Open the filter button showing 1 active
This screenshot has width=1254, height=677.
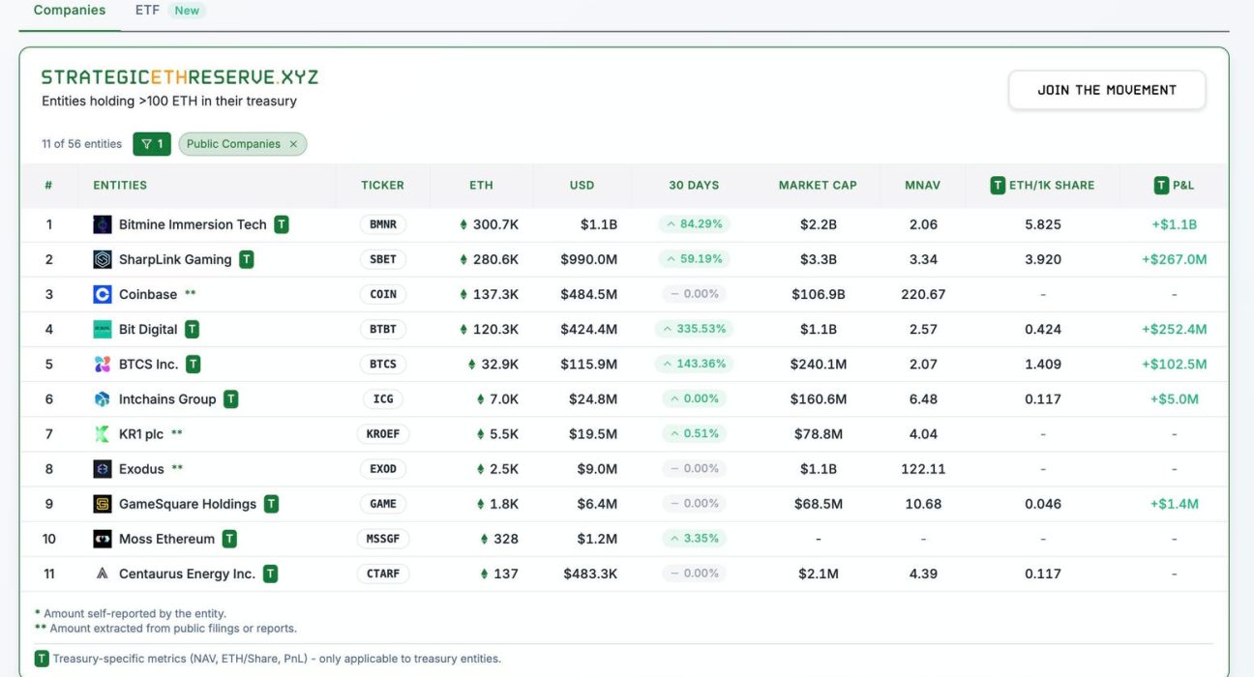click(152, 144)
